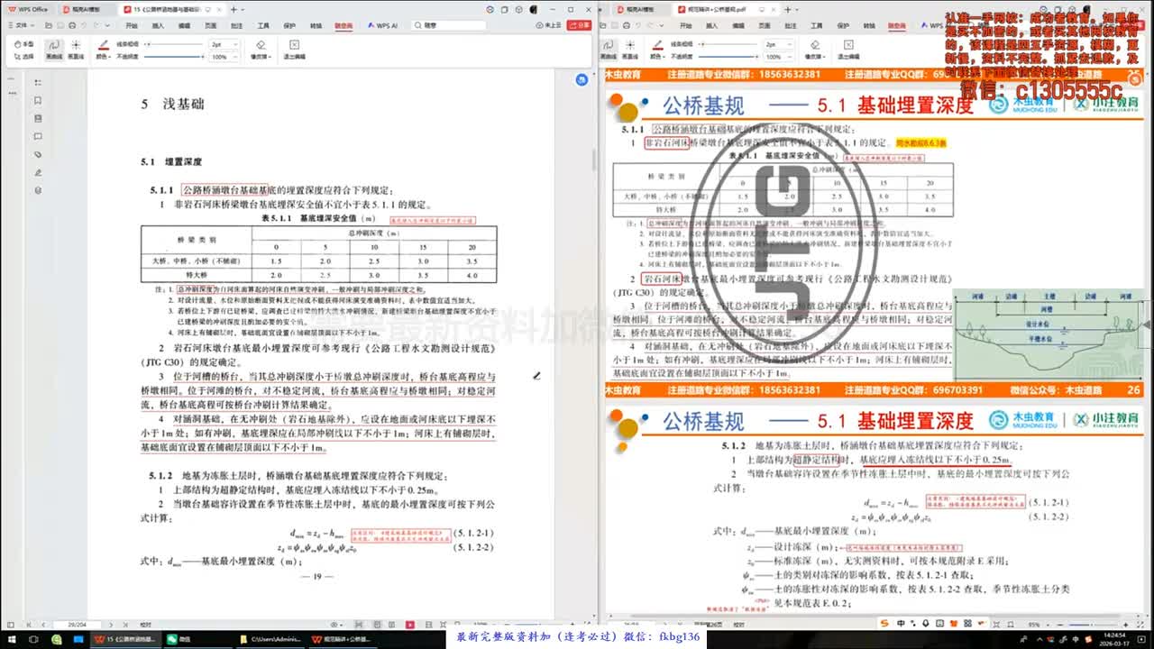Open the 保护 ribbon tab in left window

point(289,26)
